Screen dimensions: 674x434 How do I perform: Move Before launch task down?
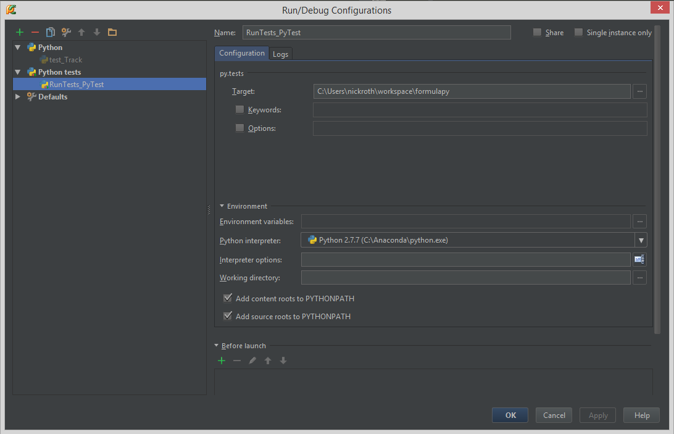283,361
